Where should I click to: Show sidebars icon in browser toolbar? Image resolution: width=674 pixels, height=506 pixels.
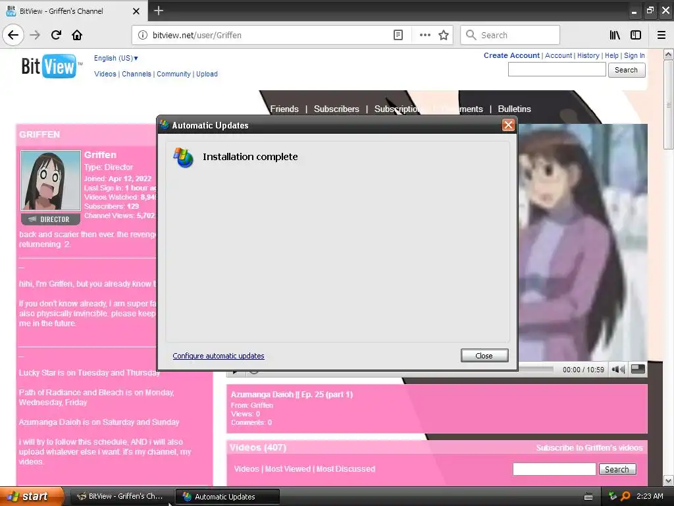pyautogui.click(x=636, y=35)
